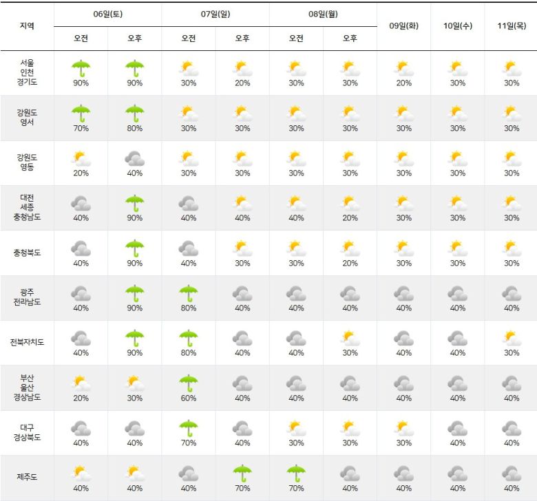
Task: Click 강원도 영동 06일 오전 partly sunny icon
Action: [x=81, y=158]
